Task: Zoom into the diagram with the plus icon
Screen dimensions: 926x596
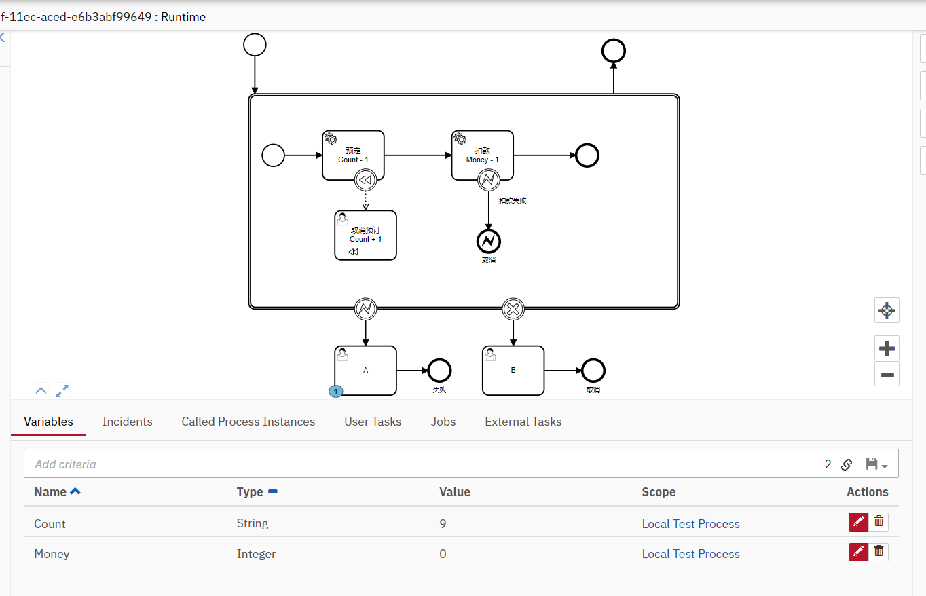Action: 887,348
